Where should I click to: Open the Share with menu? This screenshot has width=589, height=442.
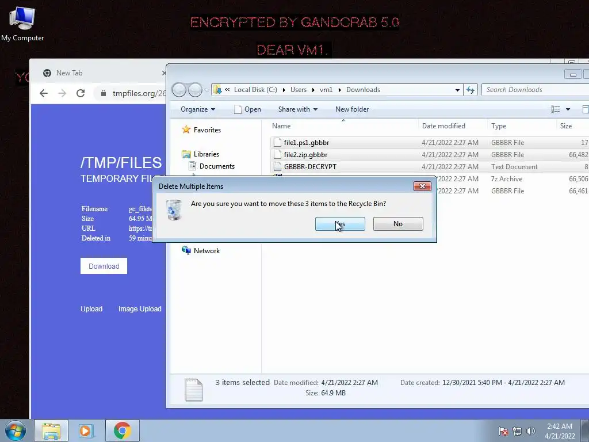297,109
